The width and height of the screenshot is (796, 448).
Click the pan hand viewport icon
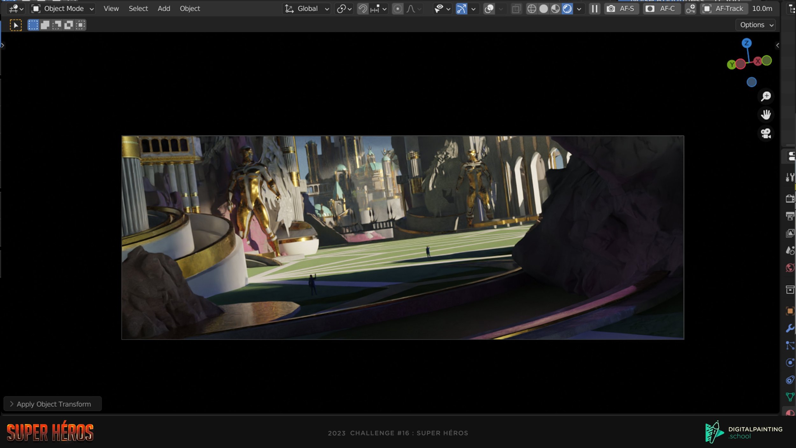[766, 115]
